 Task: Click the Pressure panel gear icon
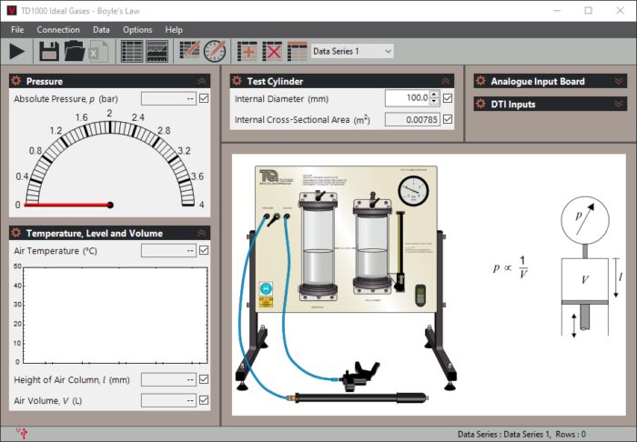tap(15, 81)
